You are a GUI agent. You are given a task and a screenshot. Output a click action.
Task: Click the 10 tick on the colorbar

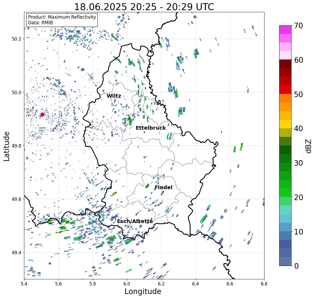click(298, 232)
